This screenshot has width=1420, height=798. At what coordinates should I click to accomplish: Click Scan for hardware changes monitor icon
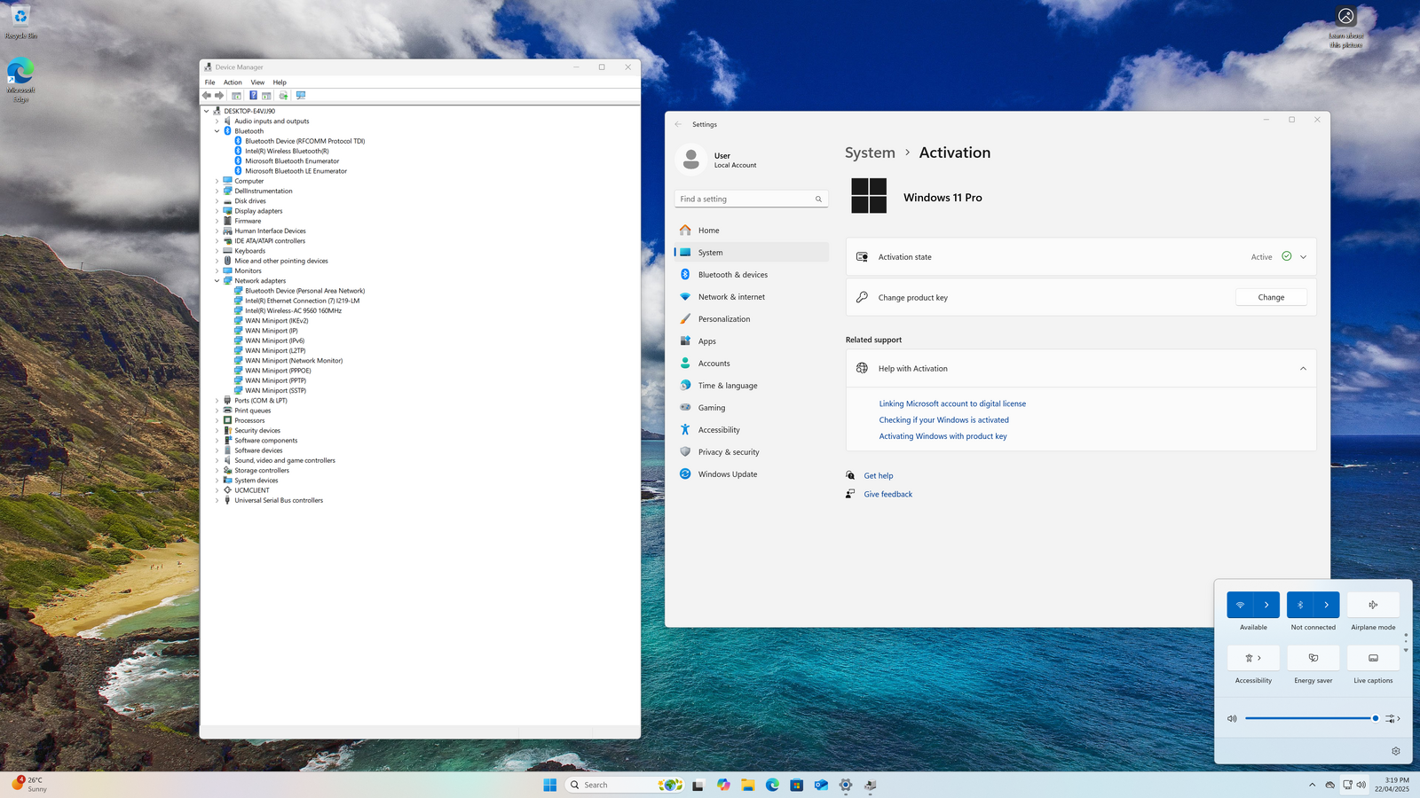[x=301, y=96]
